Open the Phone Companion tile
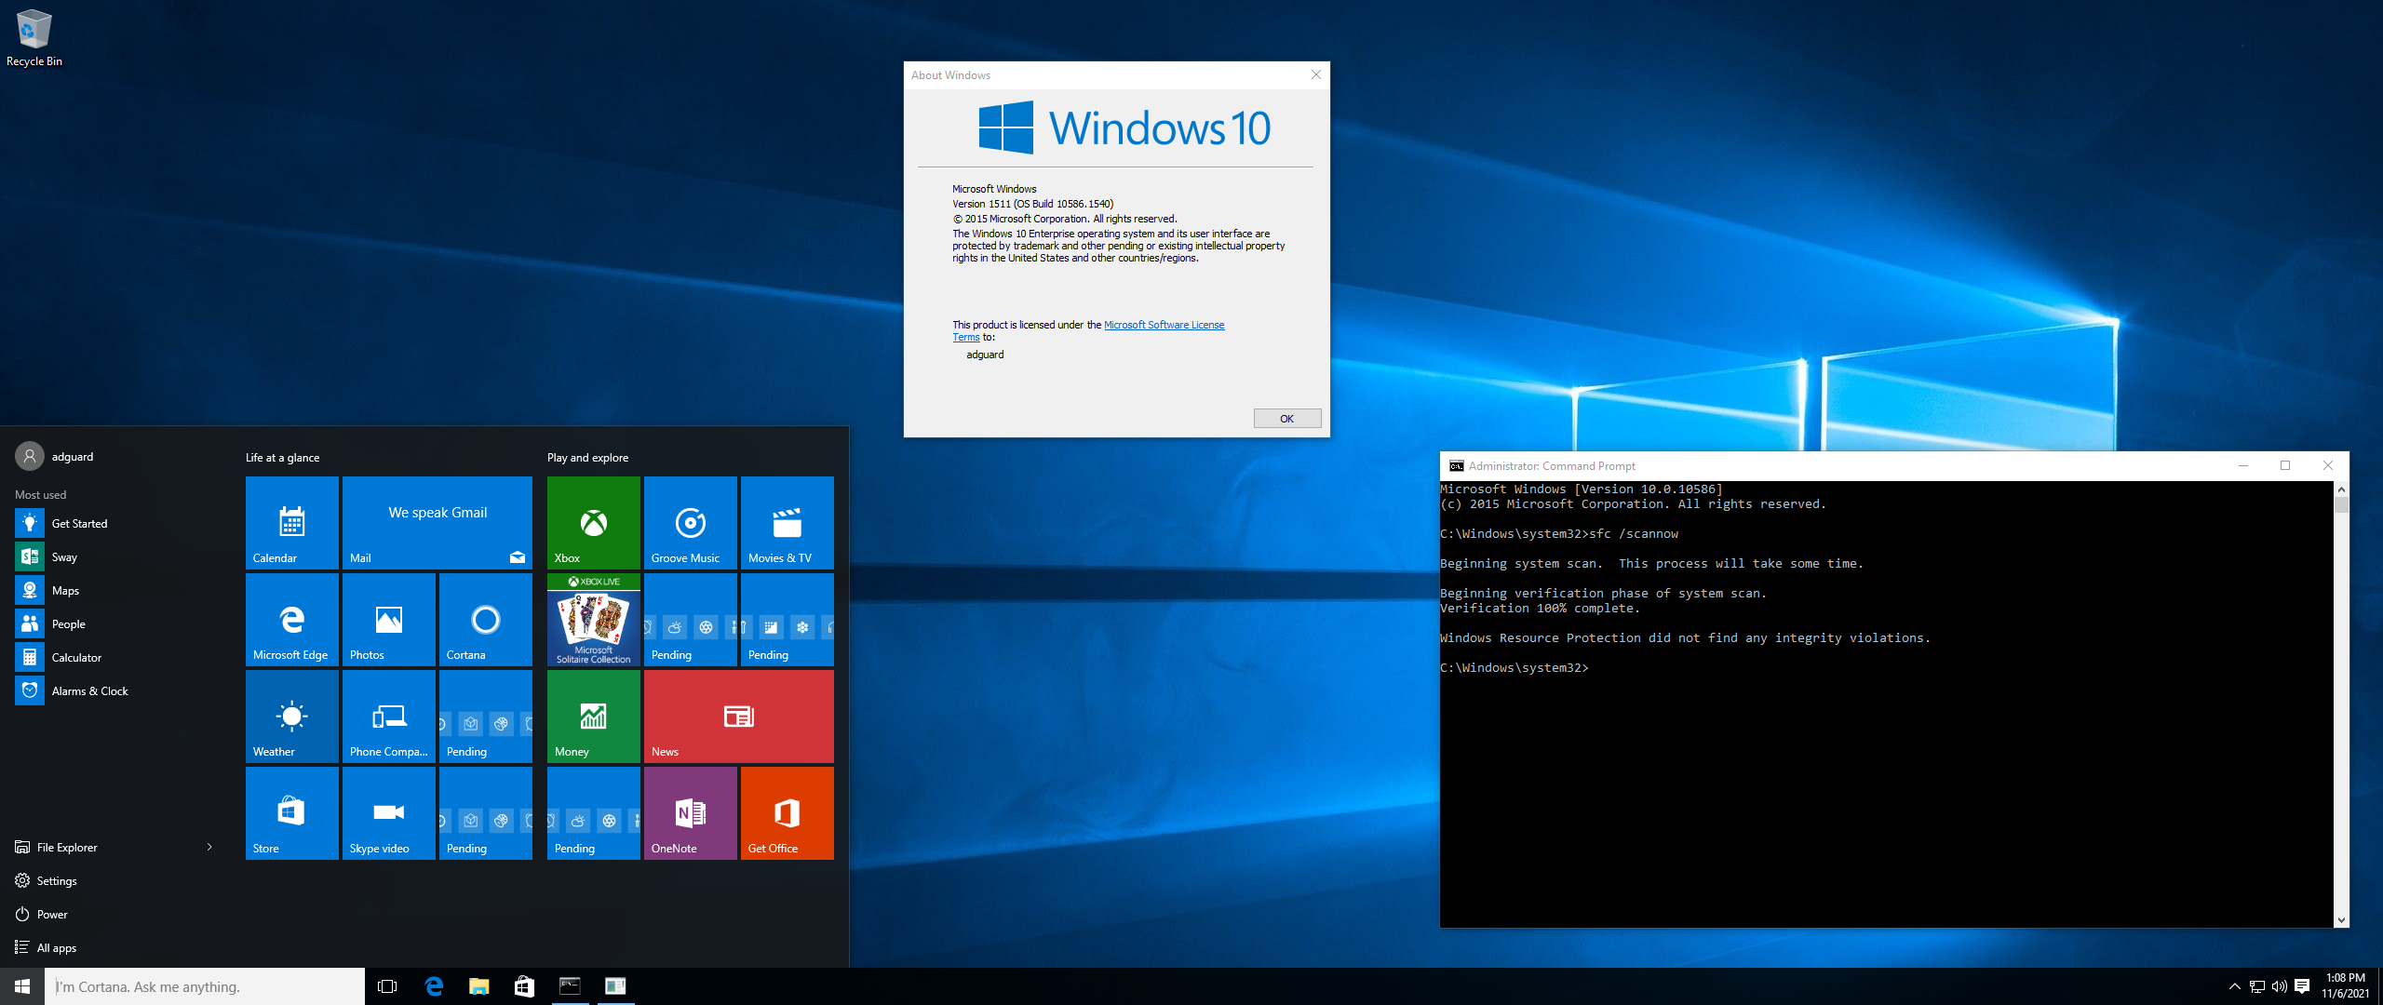The height and width of the screenshot is (1005, 2383). tap(389, 717)
